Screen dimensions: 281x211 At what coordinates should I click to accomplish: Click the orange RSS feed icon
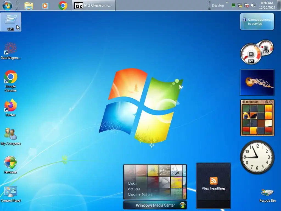point(213,181)
